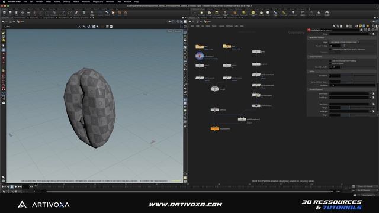Add an Environment Light from the shelf

point(253,13)
